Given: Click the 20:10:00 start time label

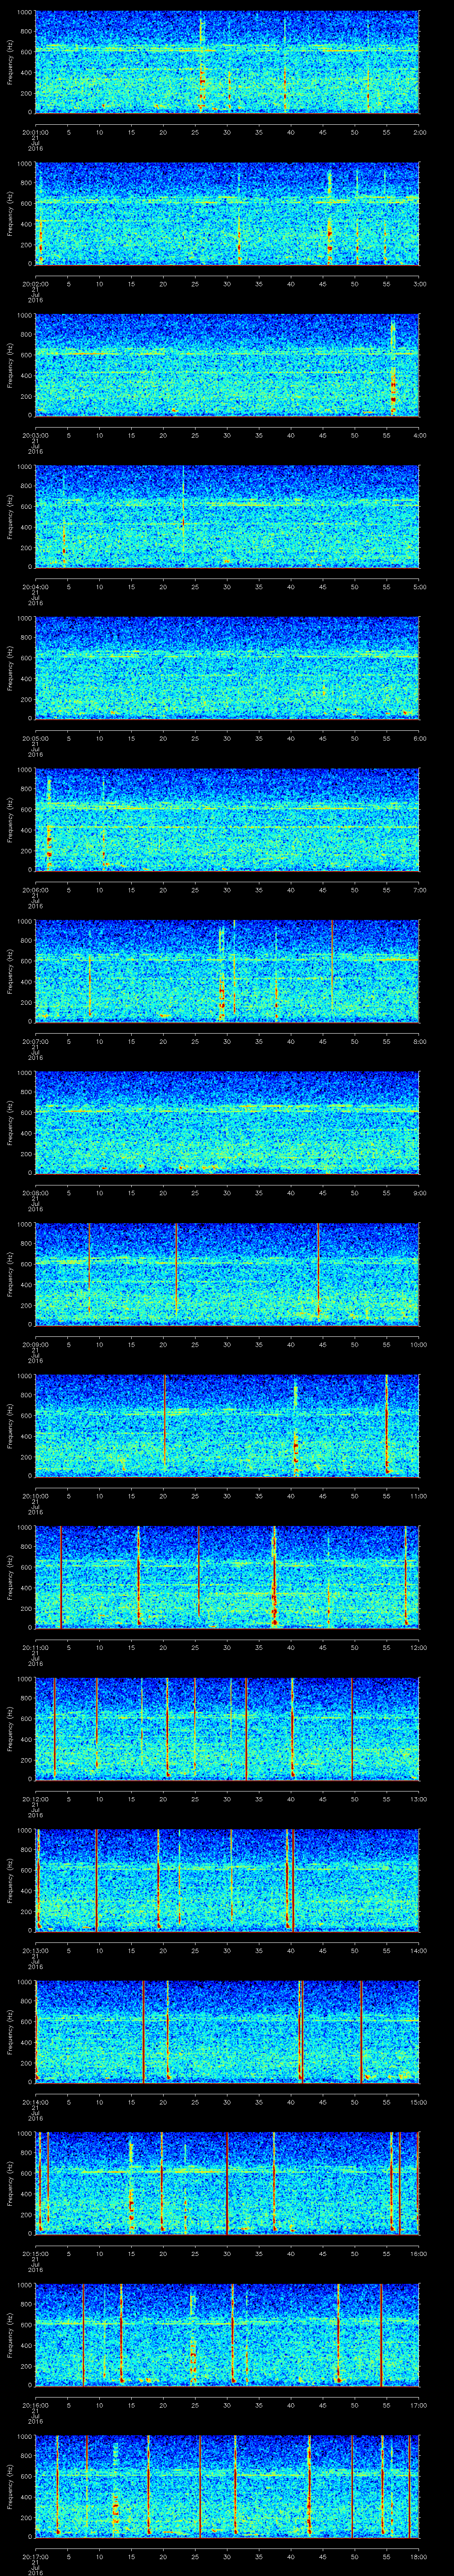Looking at the screenshot, I should pyautogui.click(x=35, y=1496).
